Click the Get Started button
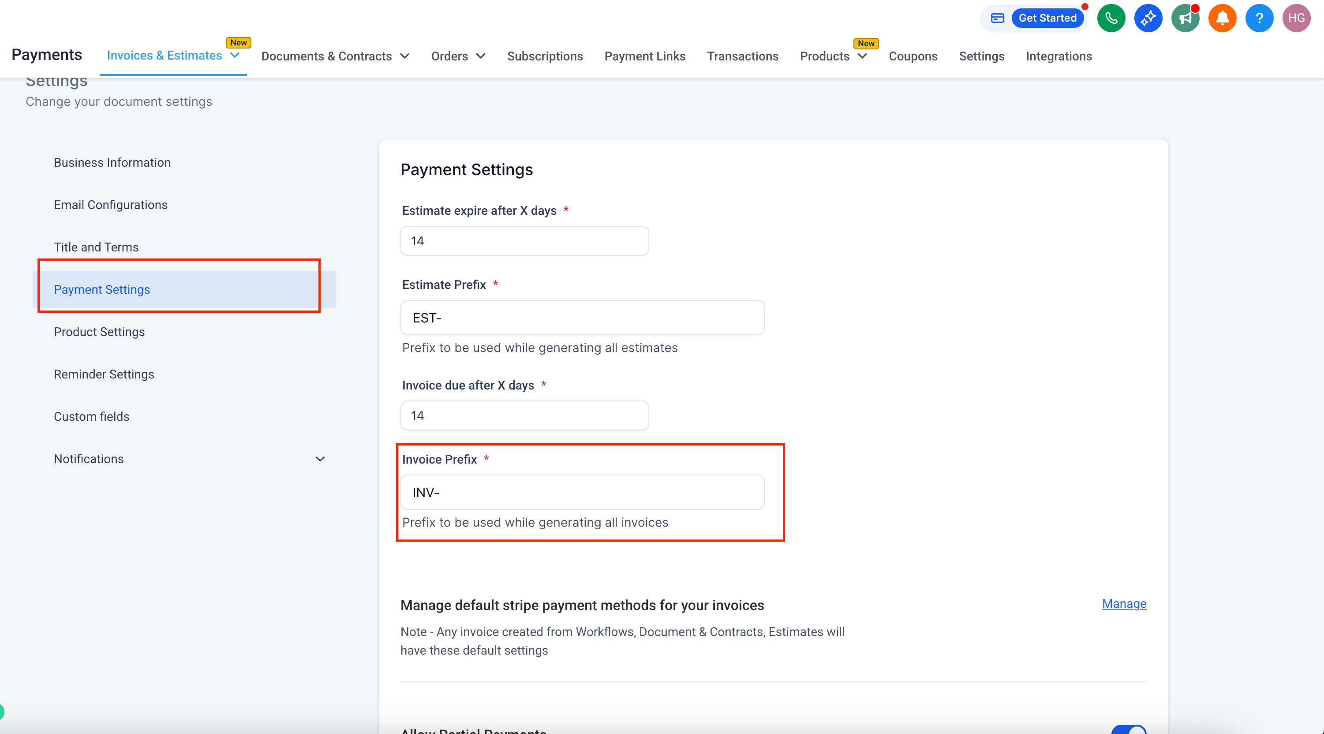Screen dimensions: 1324x734 point(1047,19)
